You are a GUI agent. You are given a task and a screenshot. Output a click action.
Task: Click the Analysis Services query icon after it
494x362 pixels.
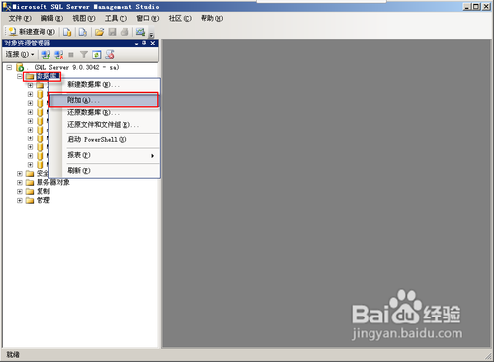pyautogui.click(x=83, y=32)
